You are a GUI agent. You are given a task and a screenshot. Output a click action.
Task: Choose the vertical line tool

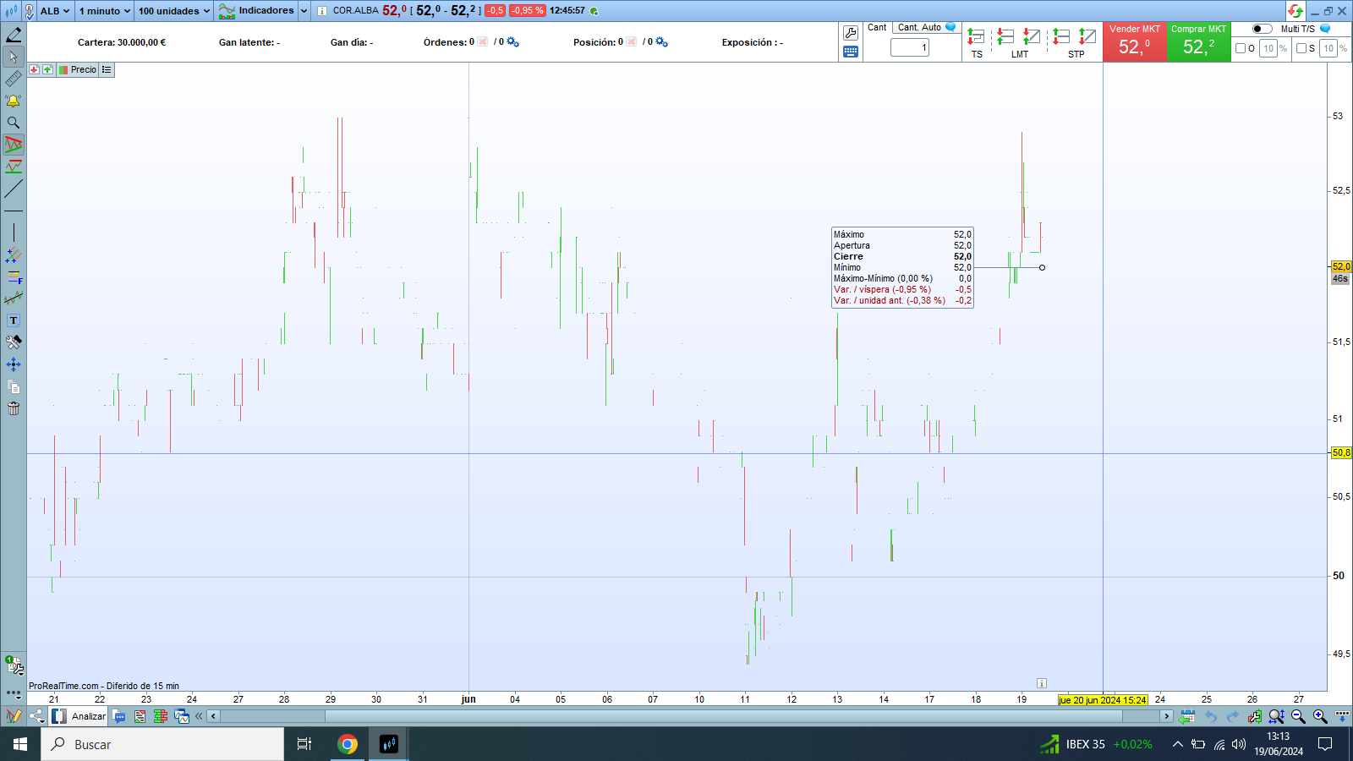tap(14, 233)
